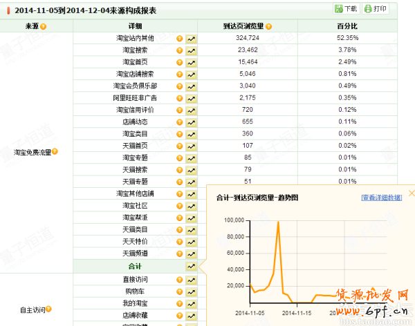Click the help icon for 淘宝会员俱乐部
The width and height of the screenshot is (415, 326).
click(x=179, y=86)
